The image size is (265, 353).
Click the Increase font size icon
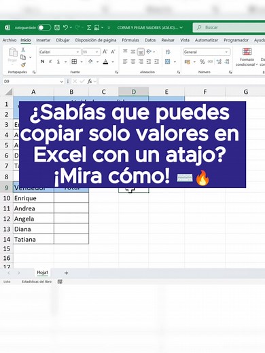(105, 52)
